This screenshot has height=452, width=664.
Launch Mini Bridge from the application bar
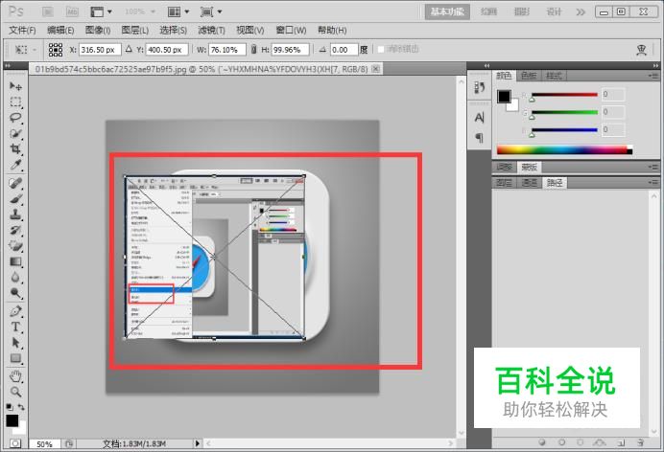tap(72, 11)
